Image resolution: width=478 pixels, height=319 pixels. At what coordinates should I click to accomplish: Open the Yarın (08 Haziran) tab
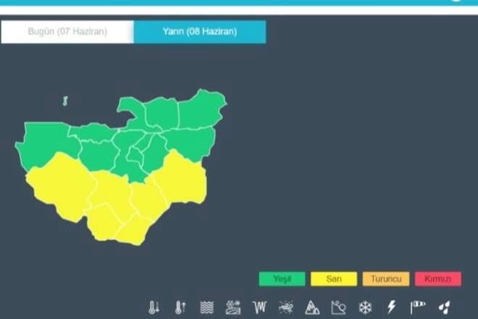(200, 32)
